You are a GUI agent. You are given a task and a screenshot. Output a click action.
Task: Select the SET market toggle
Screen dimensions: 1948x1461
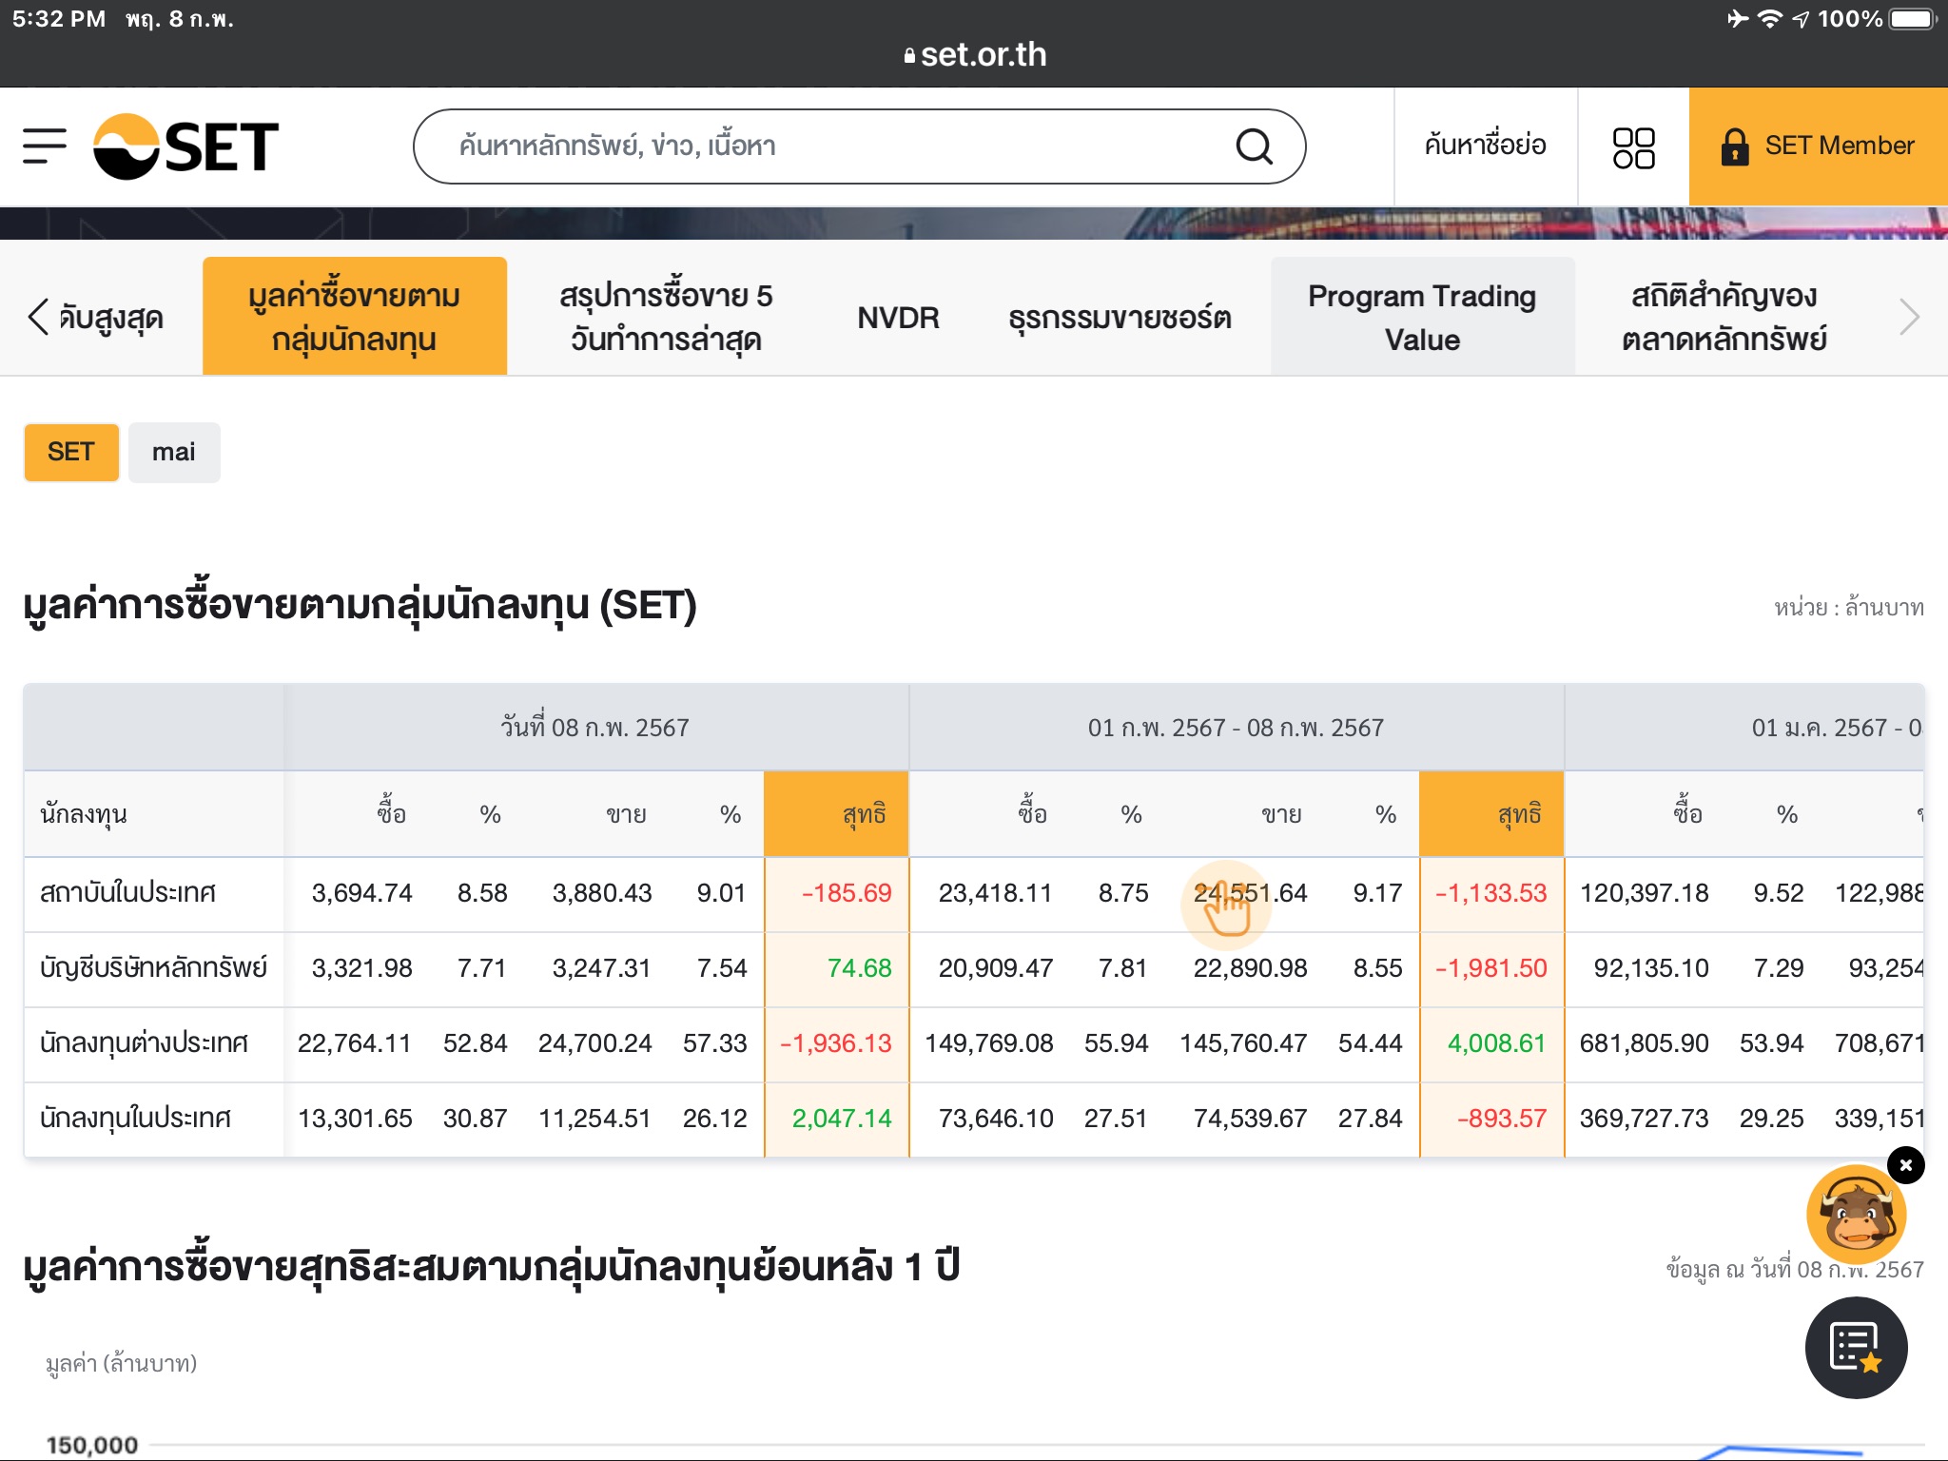tap(71, 452)
